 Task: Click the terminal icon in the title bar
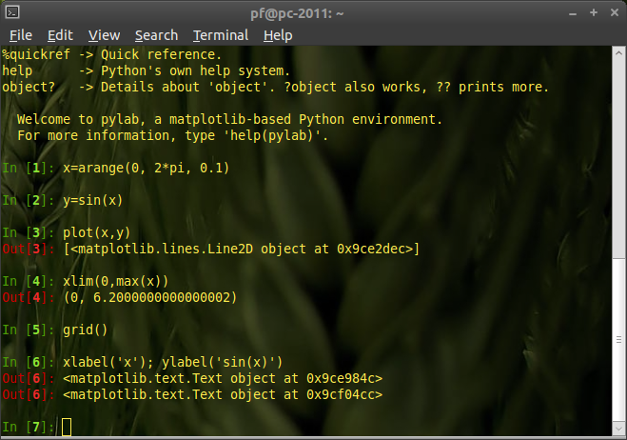(12, 12)
